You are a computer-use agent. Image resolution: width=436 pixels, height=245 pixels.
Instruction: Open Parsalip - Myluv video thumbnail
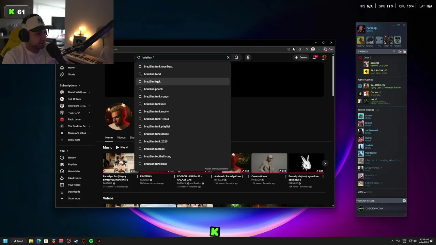click(306, 163)
